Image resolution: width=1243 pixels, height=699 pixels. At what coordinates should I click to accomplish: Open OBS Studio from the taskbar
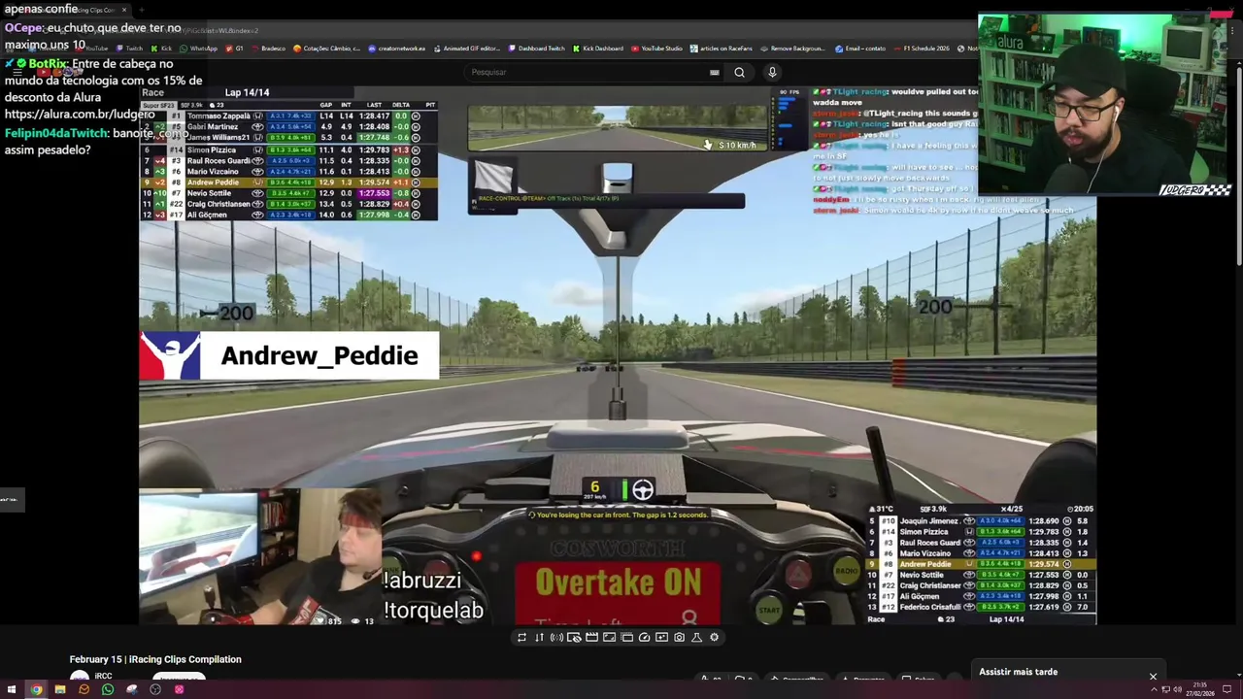pyautogui.click(x=155, y=689)
